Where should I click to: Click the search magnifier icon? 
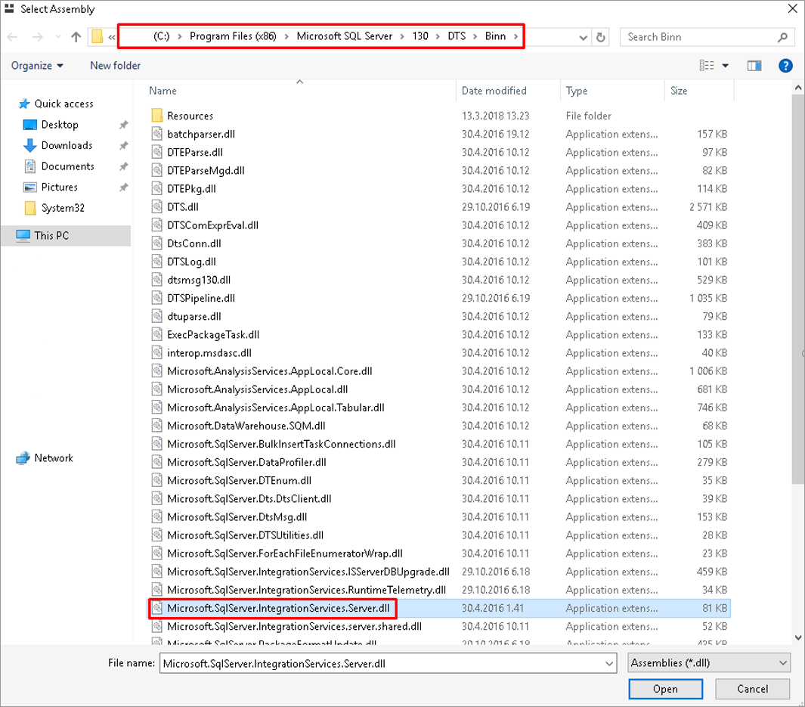point(782,37)
